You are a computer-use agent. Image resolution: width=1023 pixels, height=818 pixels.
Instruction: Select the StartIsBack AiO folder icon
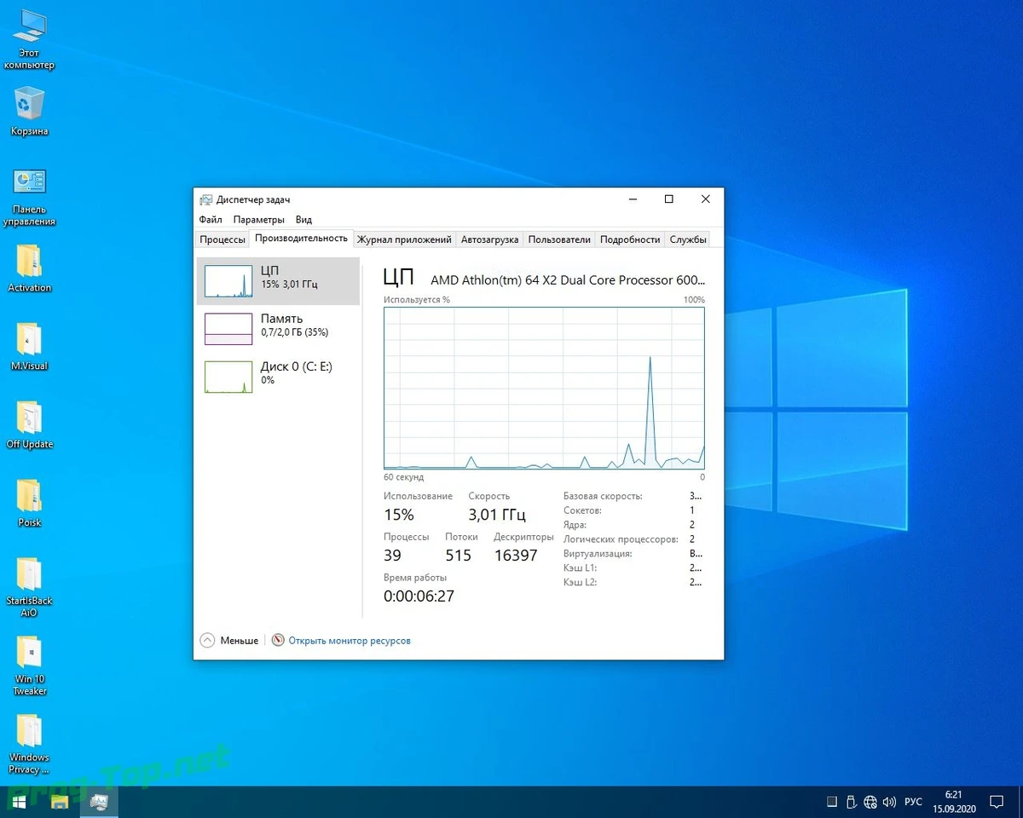tap(29, 588)
